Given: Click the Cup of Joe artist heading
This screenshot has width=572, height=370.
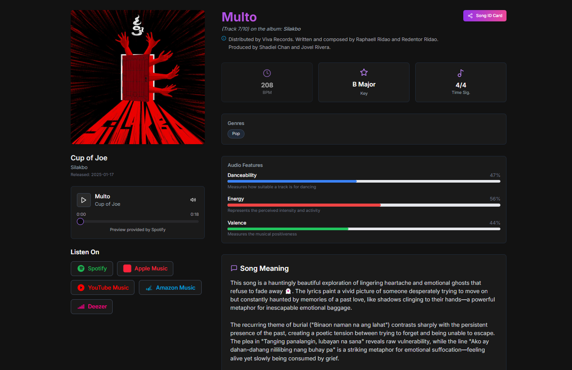Looking at the screenshot, I should [89, 158].
